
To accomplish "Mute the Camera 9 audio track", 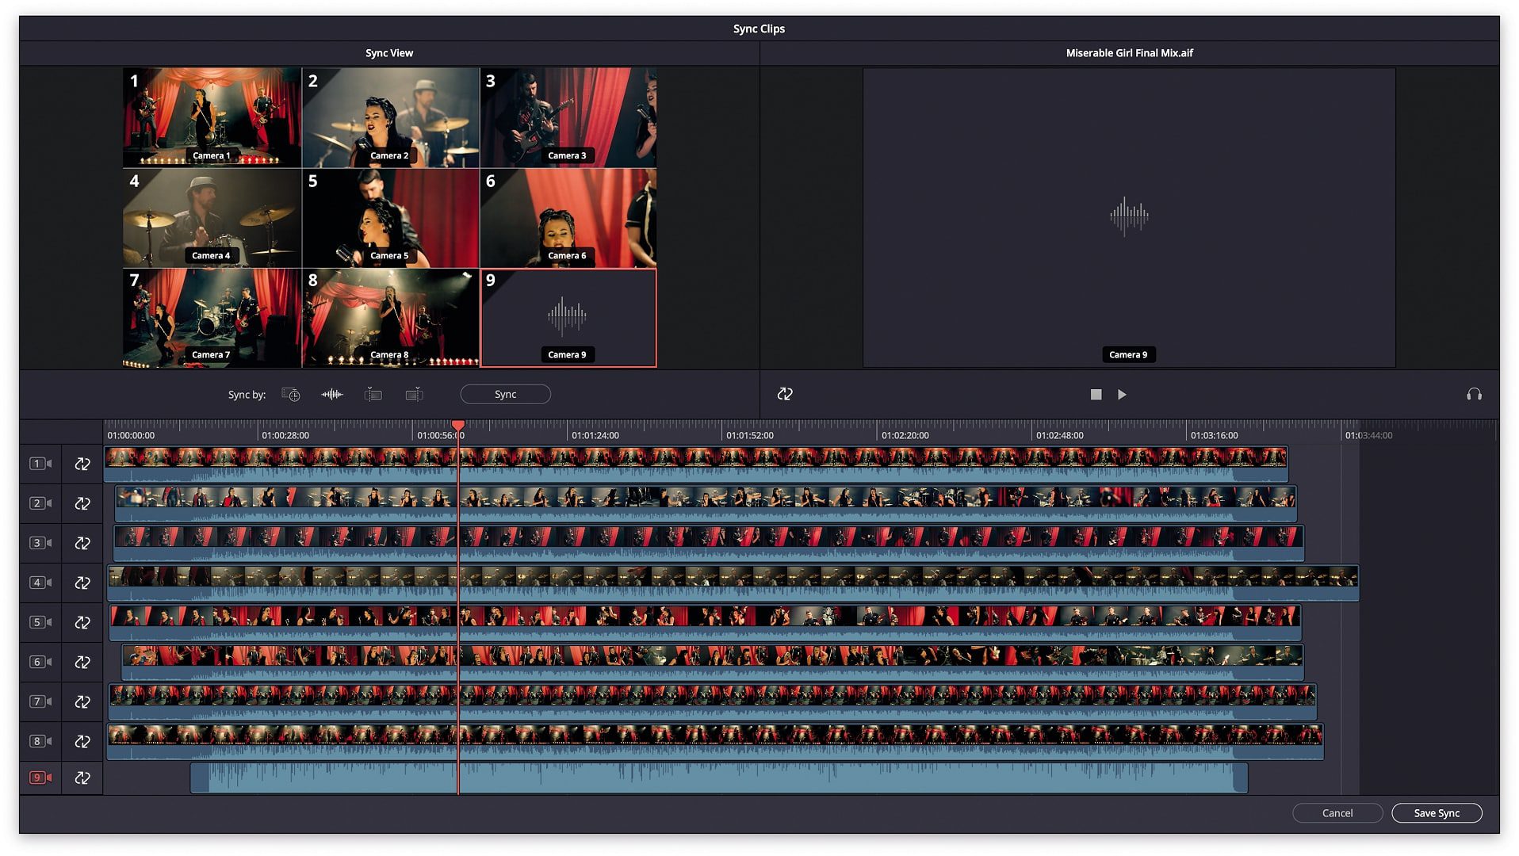I will click(49, 778).
